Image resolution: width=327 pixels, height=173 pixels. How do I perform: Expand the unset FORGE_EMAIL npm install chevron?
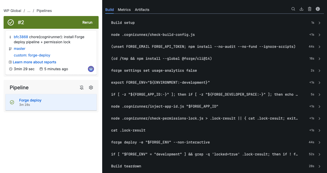coord(320,47)
